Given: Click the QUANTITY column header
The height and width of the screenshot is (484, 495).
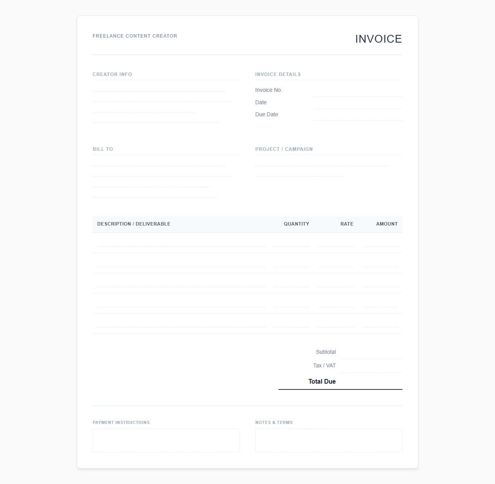Looking at the screenshot, I should [296, 224].
